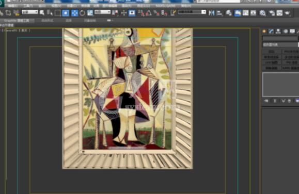Click the Edit Named Selection Sets icon
The height and width of the screenshot is (194, 299).
(173, 13)
